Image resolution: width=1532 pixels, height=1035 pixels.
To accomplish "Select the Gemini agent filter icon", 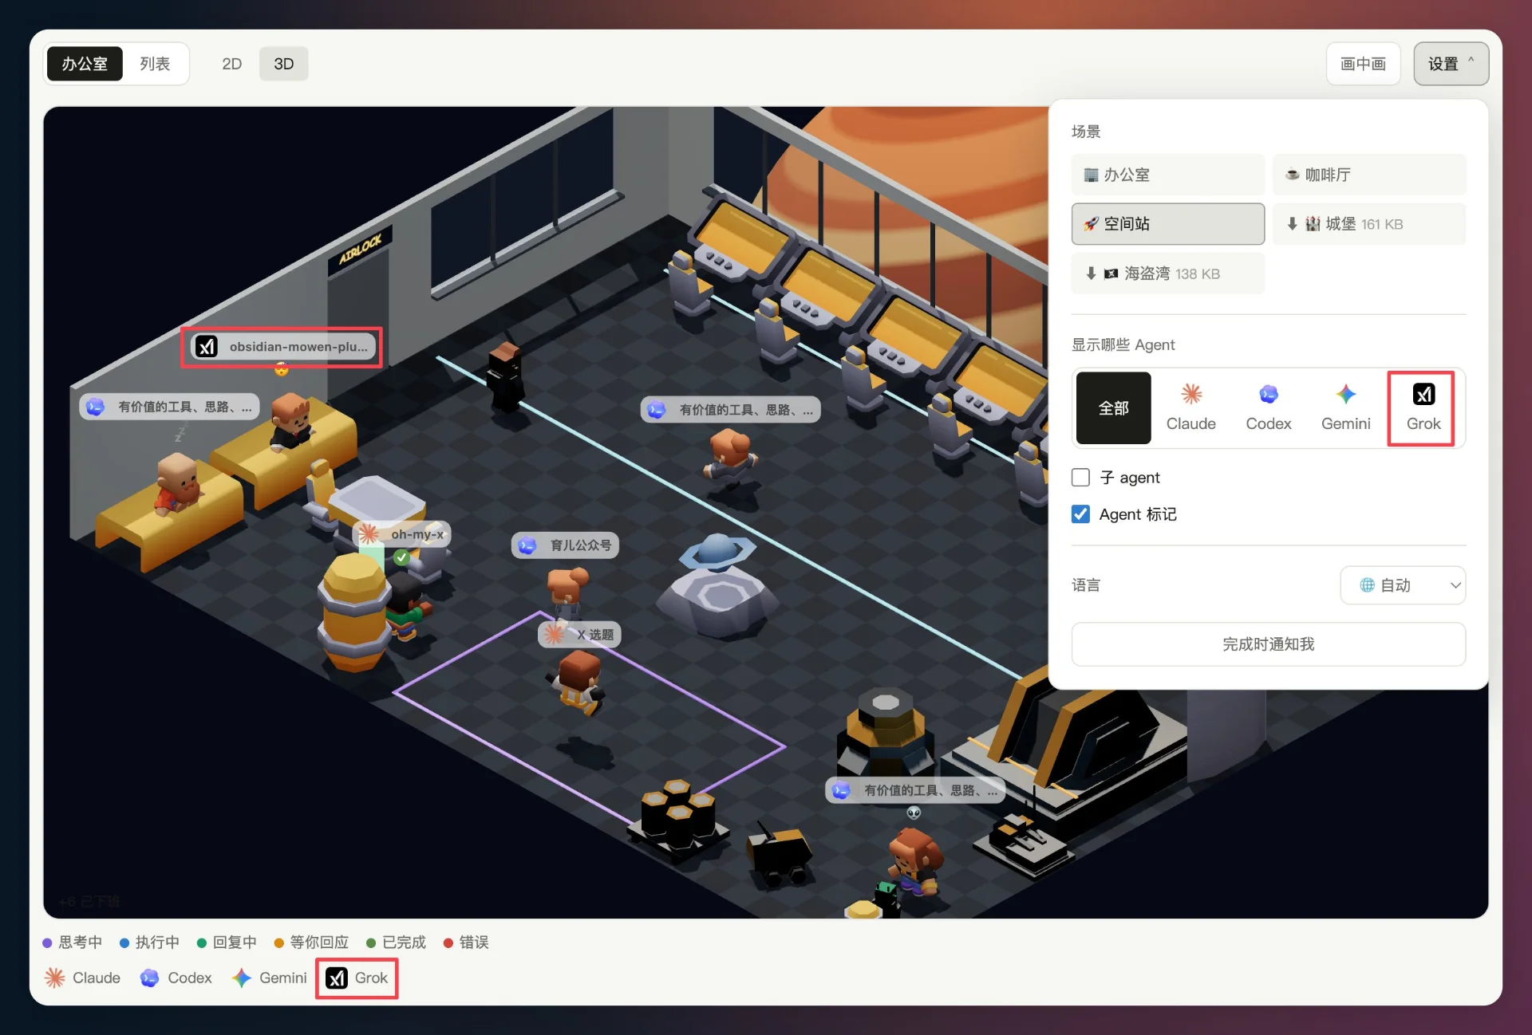I will pos(1345,408).
